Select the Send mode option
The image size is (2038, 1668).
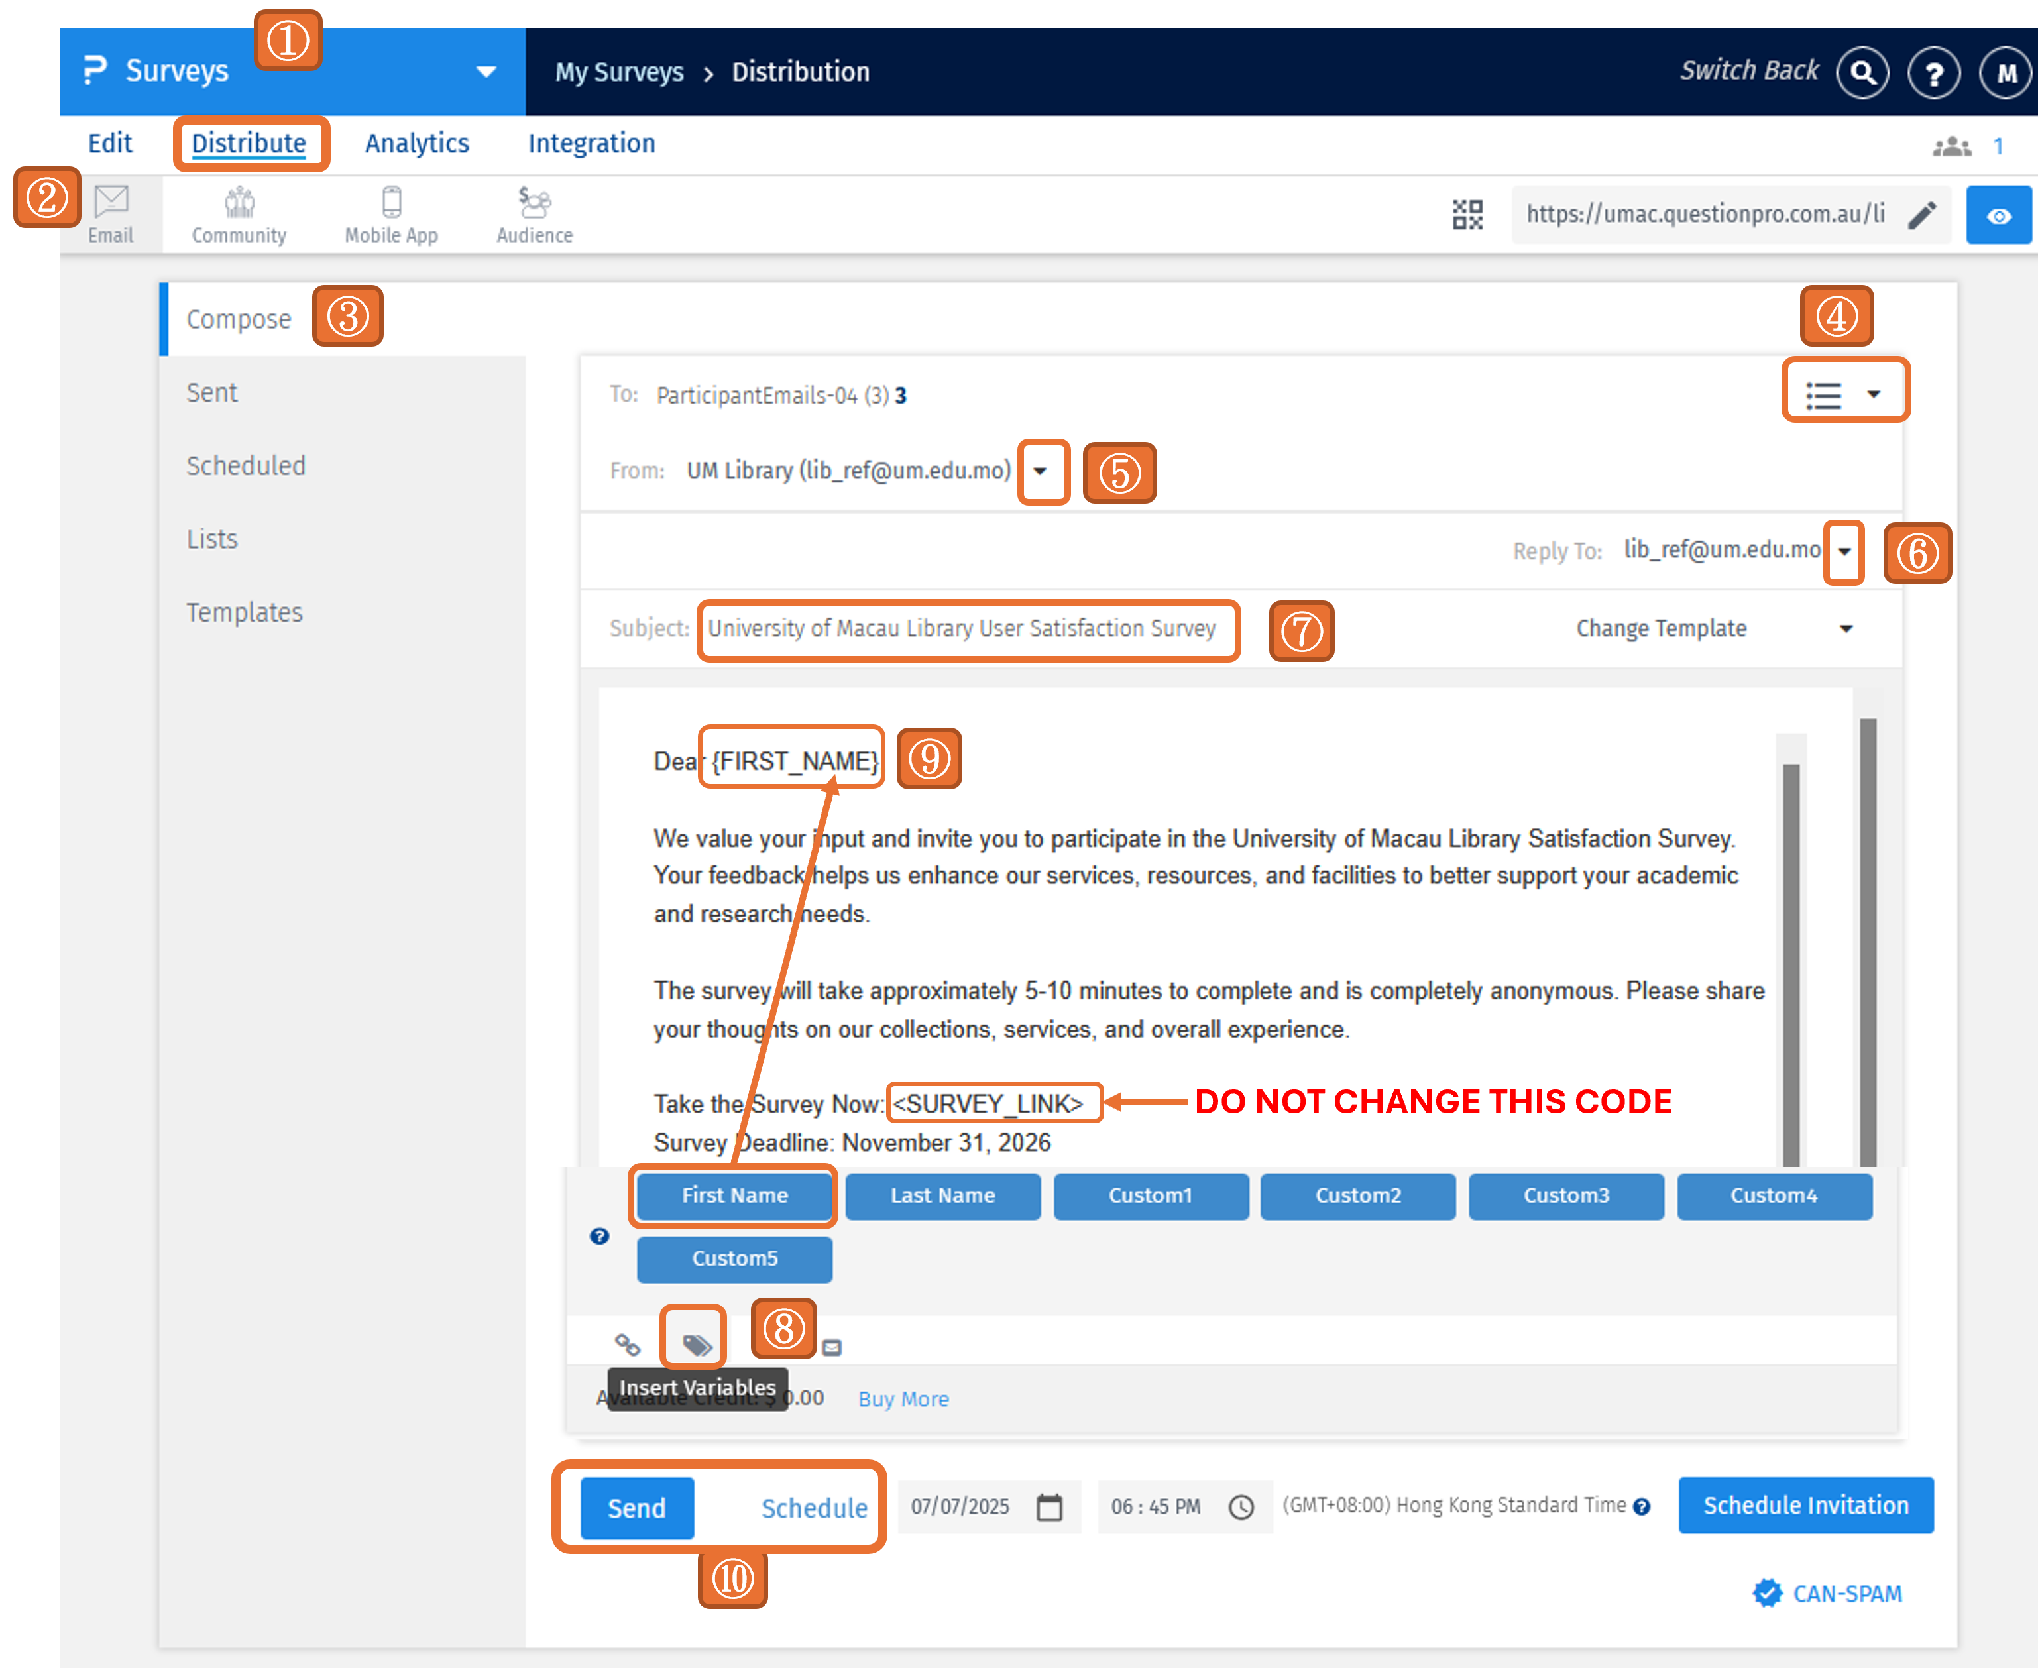(636, 1508)
